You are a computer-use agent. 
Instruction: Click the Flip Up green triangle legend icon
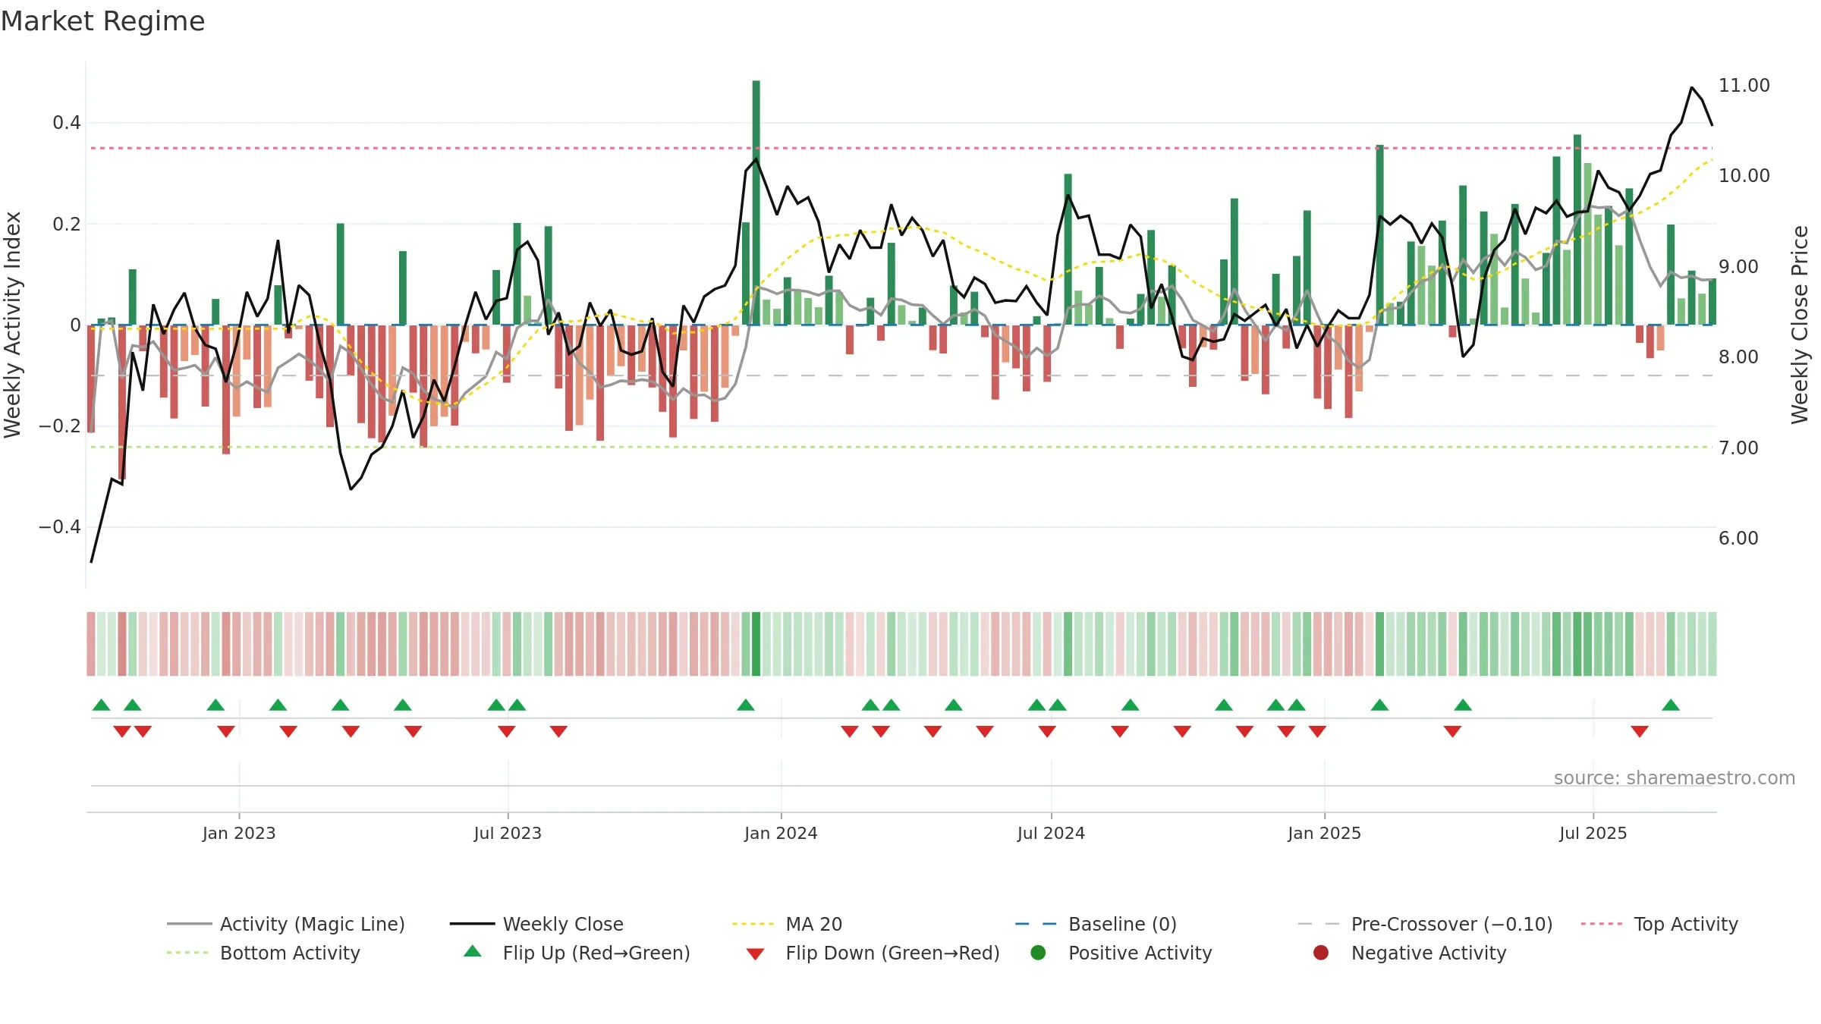pos(473,951)
